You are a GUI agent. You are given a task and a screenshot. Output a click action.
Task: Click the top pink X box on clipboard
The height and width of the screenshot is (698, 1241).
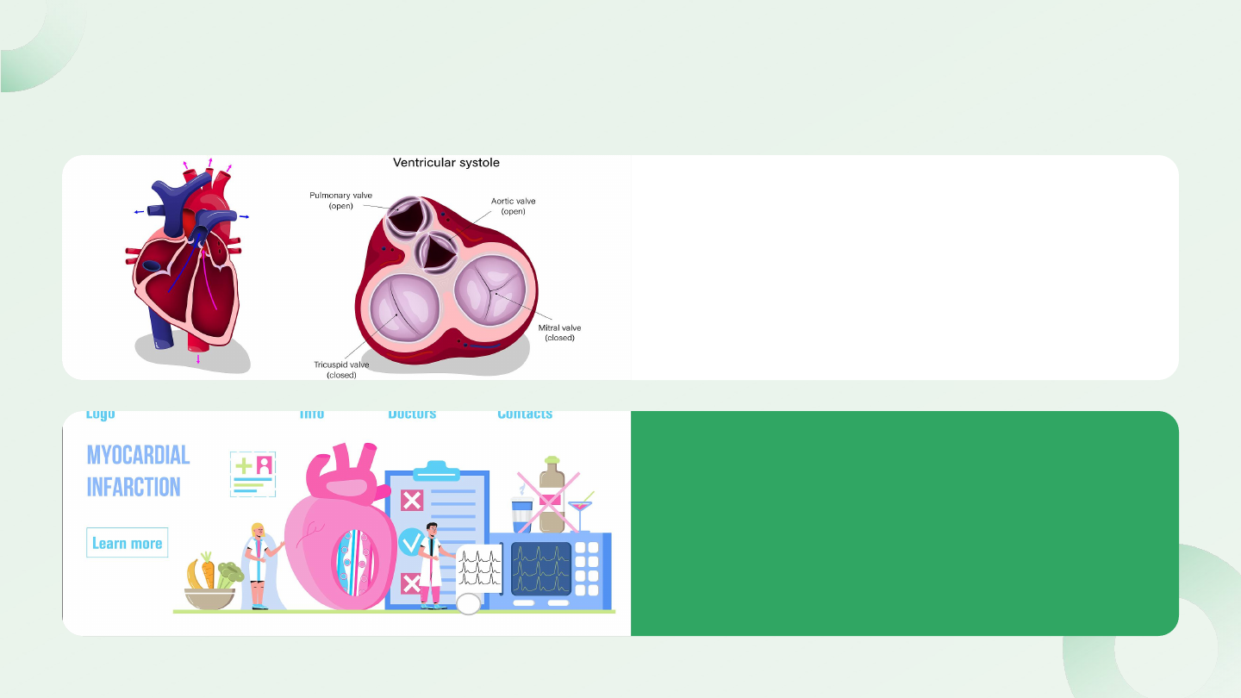pos(412,500)
